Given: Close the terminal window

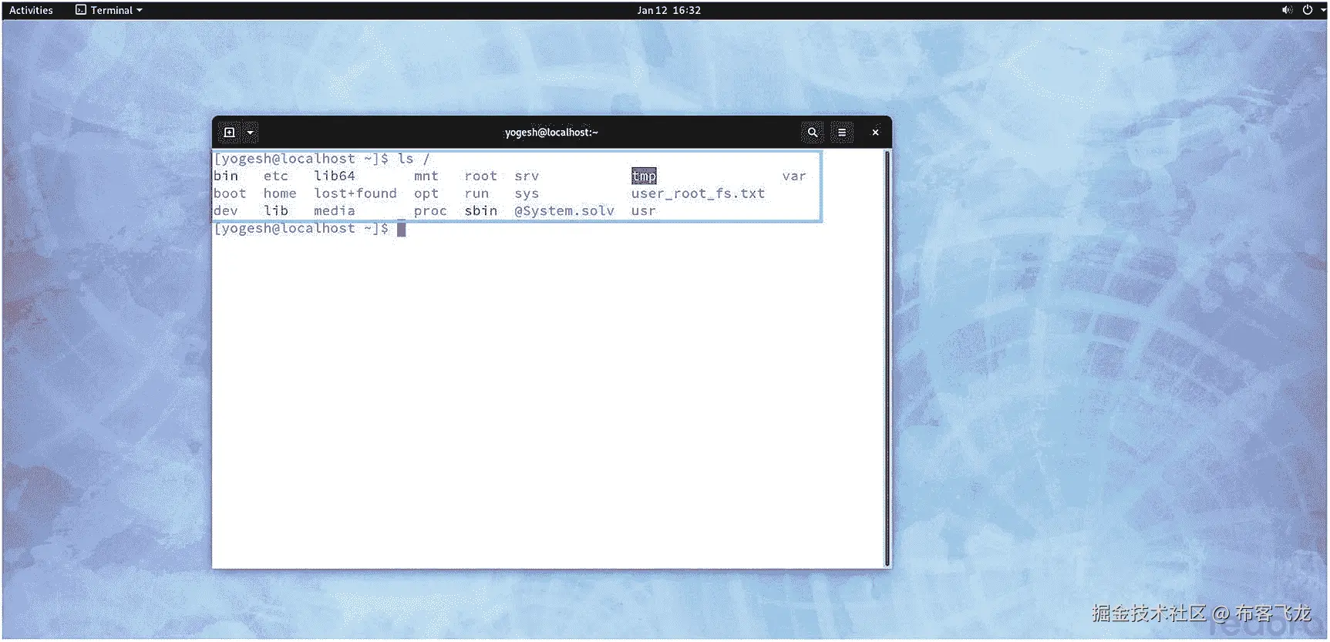Looking at the screenshot, I should point(875,133).
